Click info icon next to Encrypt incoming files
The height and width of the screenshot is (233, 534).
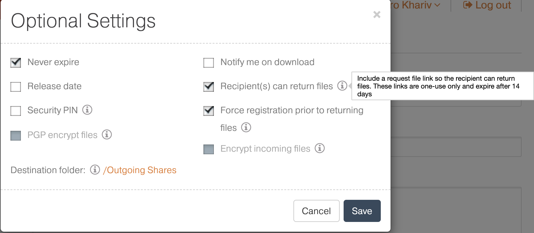[x=320, y=148]
